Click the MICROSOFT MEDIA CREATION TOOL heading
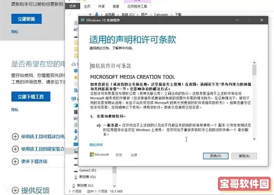Image resolution: width=274 pixels, height=195 pixels. 133,77
